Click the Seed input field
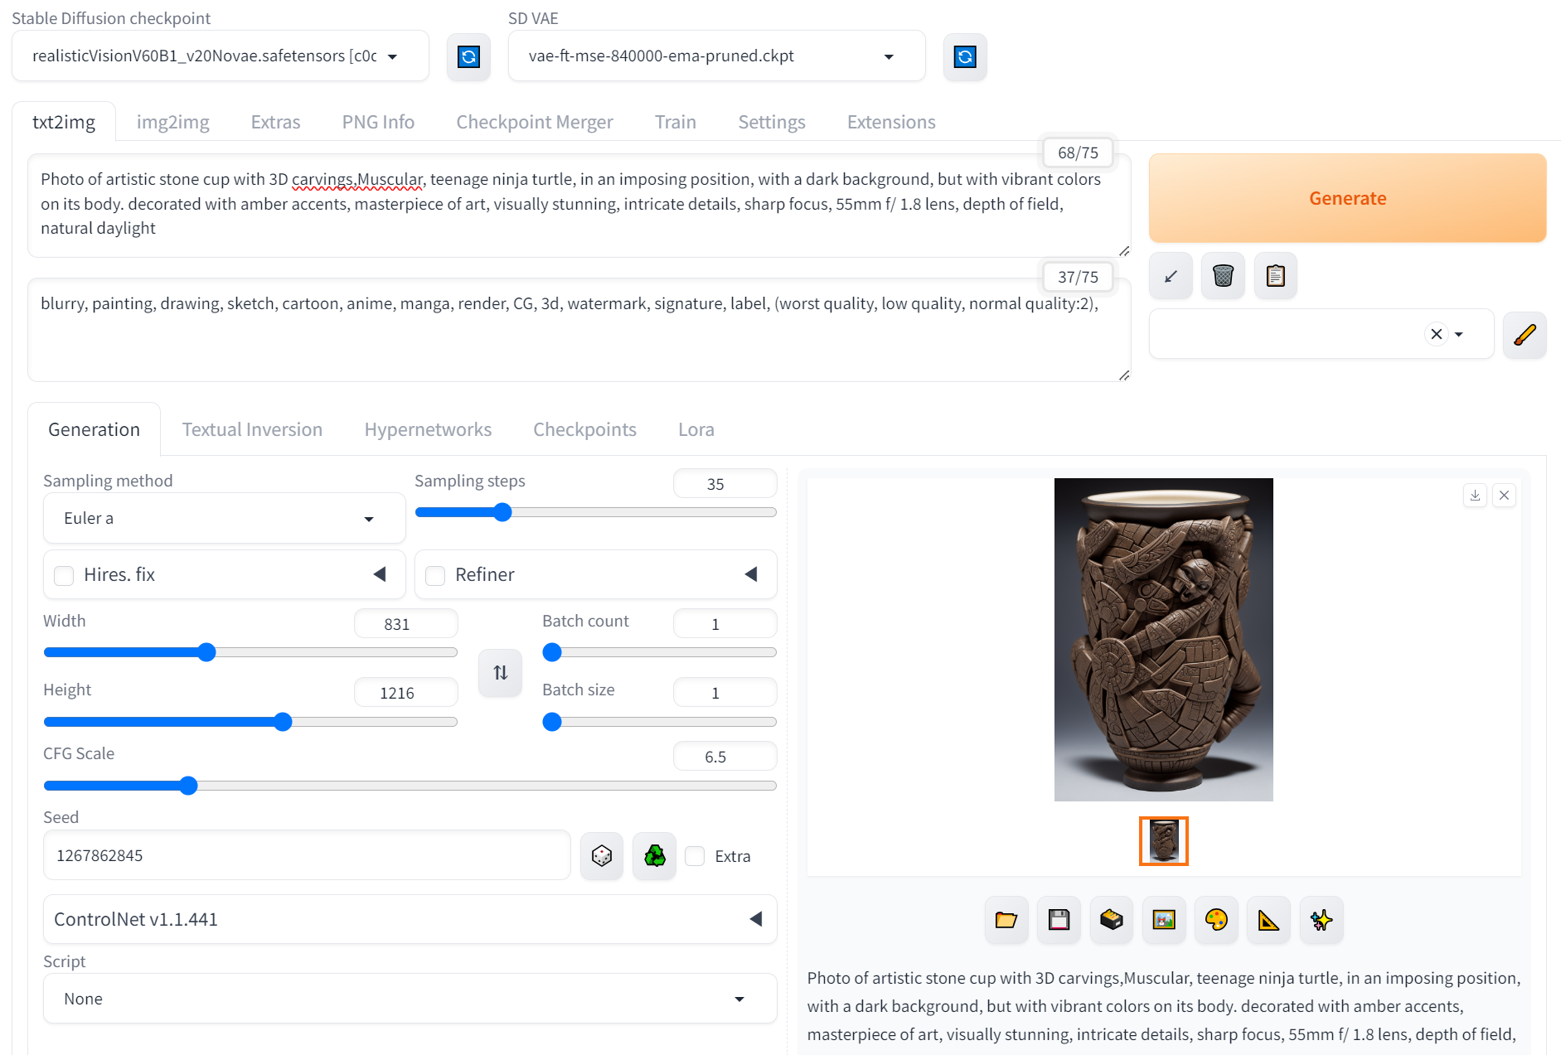1561x1055 pixels. tap(307, 855)
